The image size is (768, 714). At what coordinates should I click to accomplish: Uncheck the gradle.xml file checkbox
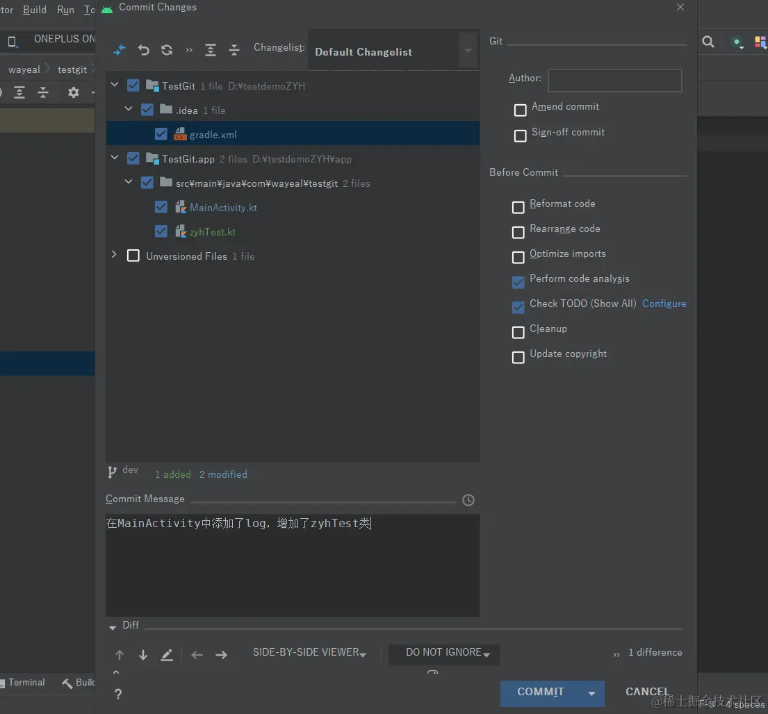point(161,134)
